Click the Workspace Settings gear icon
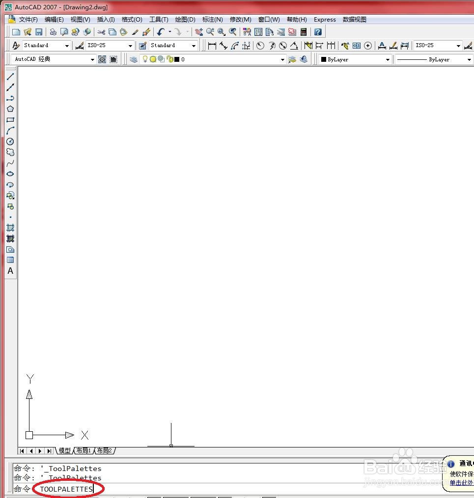This screenshot has width=474, height=498. [x=102, y=59]
